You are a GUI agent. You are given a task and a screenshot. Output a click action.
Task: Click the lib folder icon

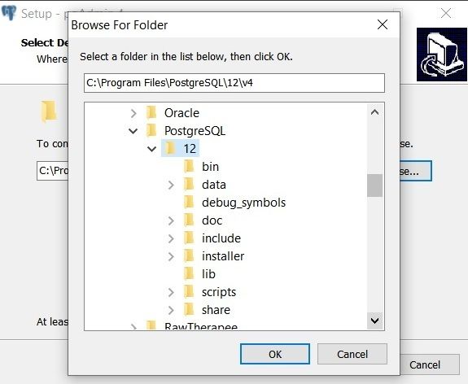click(x=189, y=274)
